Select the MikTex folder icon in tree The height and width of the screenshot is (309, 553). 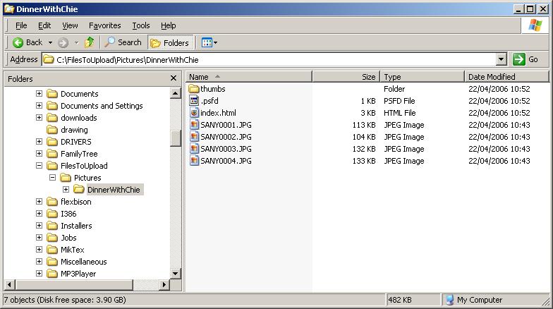(x=52, y=250)
